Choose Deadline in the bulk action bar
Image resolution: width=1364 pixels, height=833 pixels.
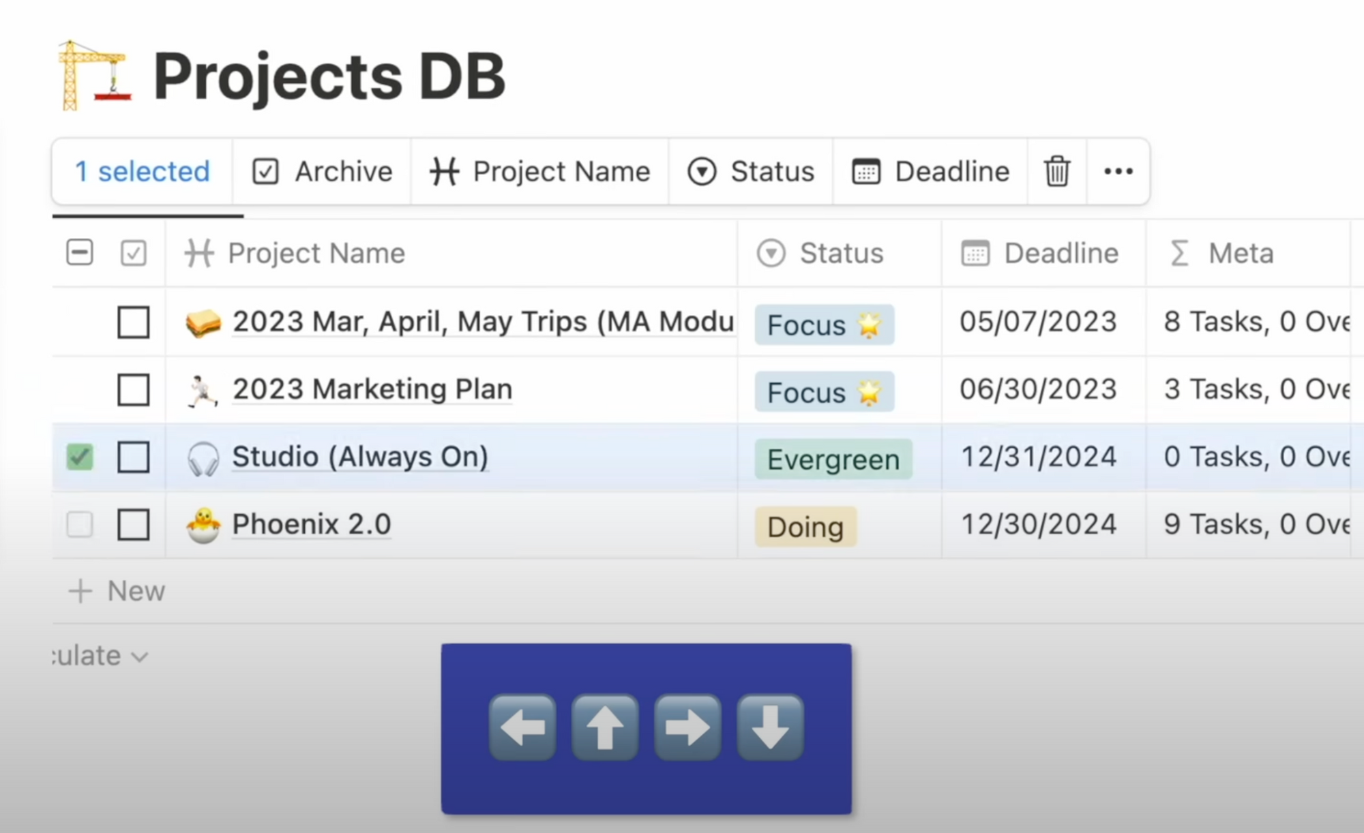(930, 171)
